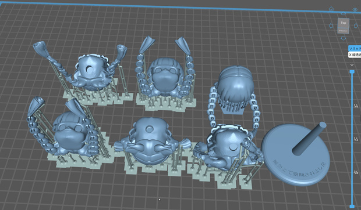Screen dimensions: 361x210
Task: Click the layer slider top handle
Action: 352,72
